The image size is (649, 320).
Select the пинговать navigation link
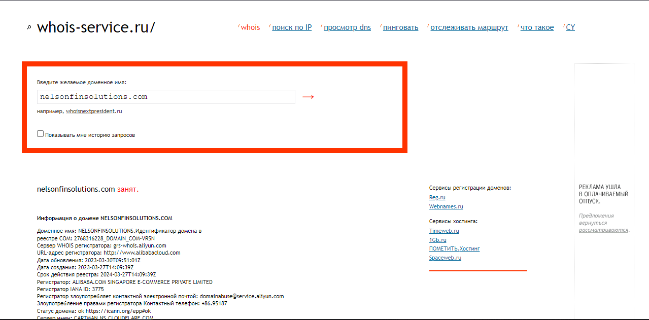[400, 27]
